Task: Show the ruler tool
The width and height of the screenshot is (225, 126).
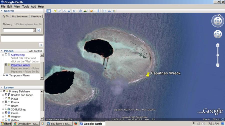Action: tap(98, 11)
